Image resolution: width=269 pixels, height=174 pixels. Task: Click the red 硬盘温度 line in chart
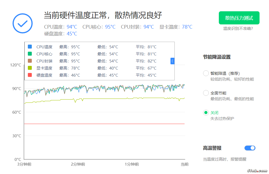coord(105,124)
